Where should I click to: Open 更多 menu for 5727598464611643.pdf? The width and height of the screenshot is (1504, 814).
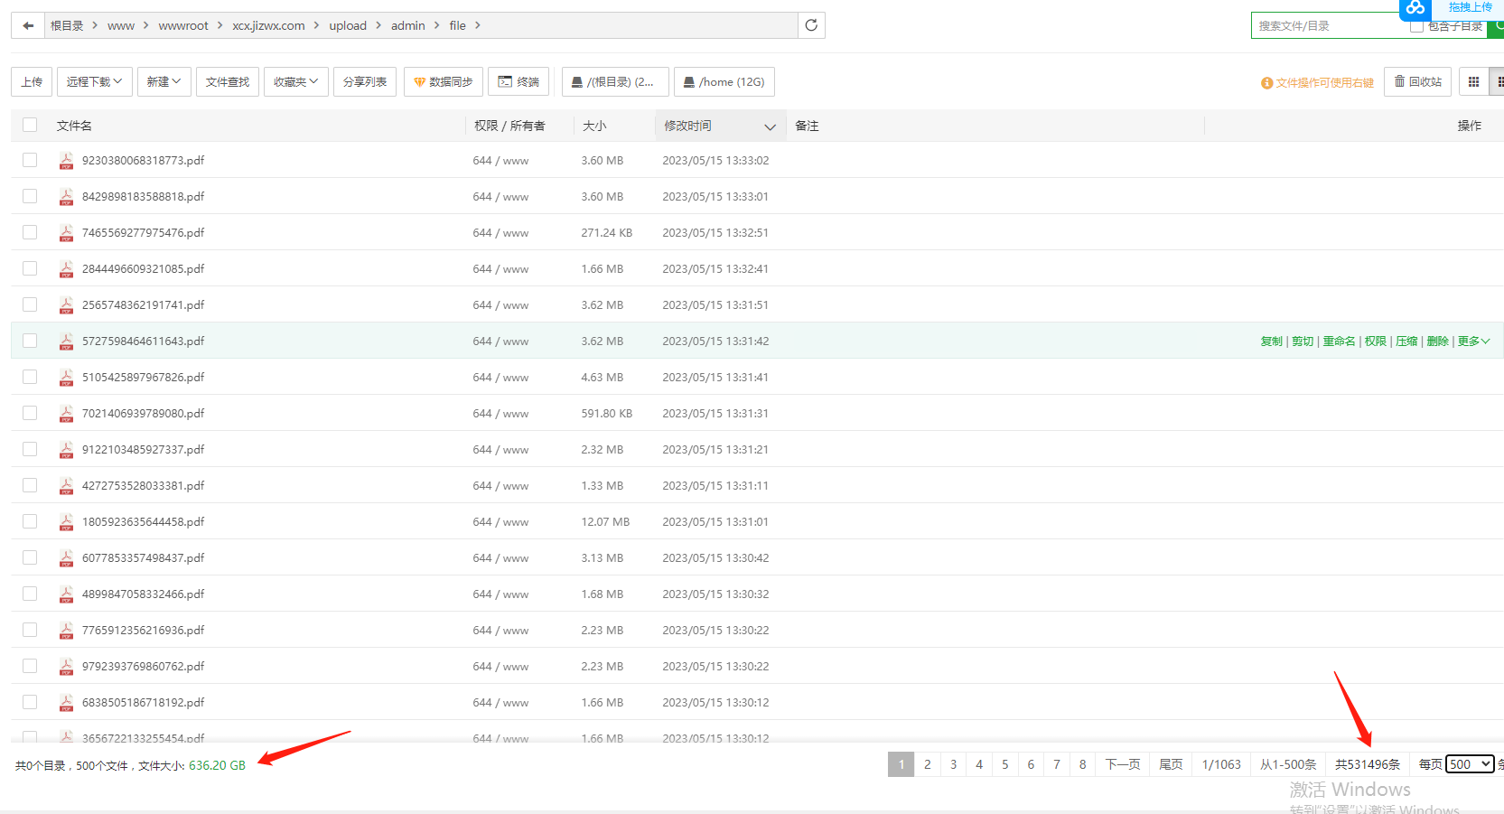click(x=1473, y=342)
